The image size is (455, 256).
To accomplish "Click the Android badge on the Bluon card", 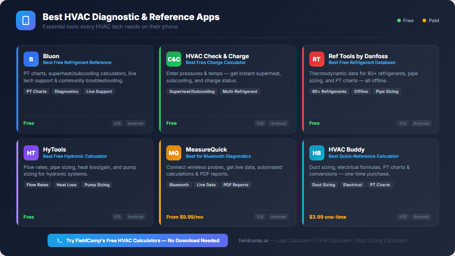I will click(x=136, y=123).
